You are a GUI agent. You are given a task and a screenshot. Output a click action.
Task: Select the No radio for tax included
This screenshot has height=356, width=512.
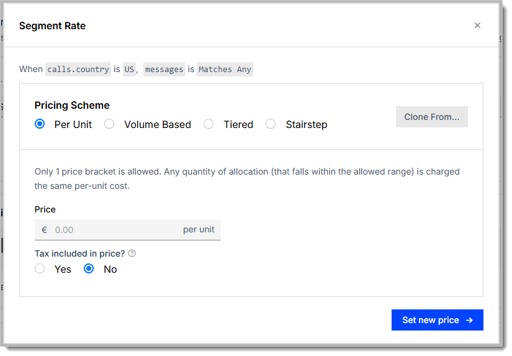[89, 269]
